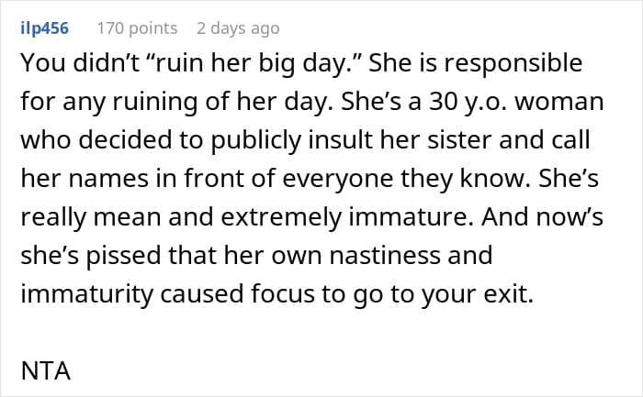Open the ilp456 user profile link
The height and width of the screenshot is (397, 643).
(x=44, y=28)
